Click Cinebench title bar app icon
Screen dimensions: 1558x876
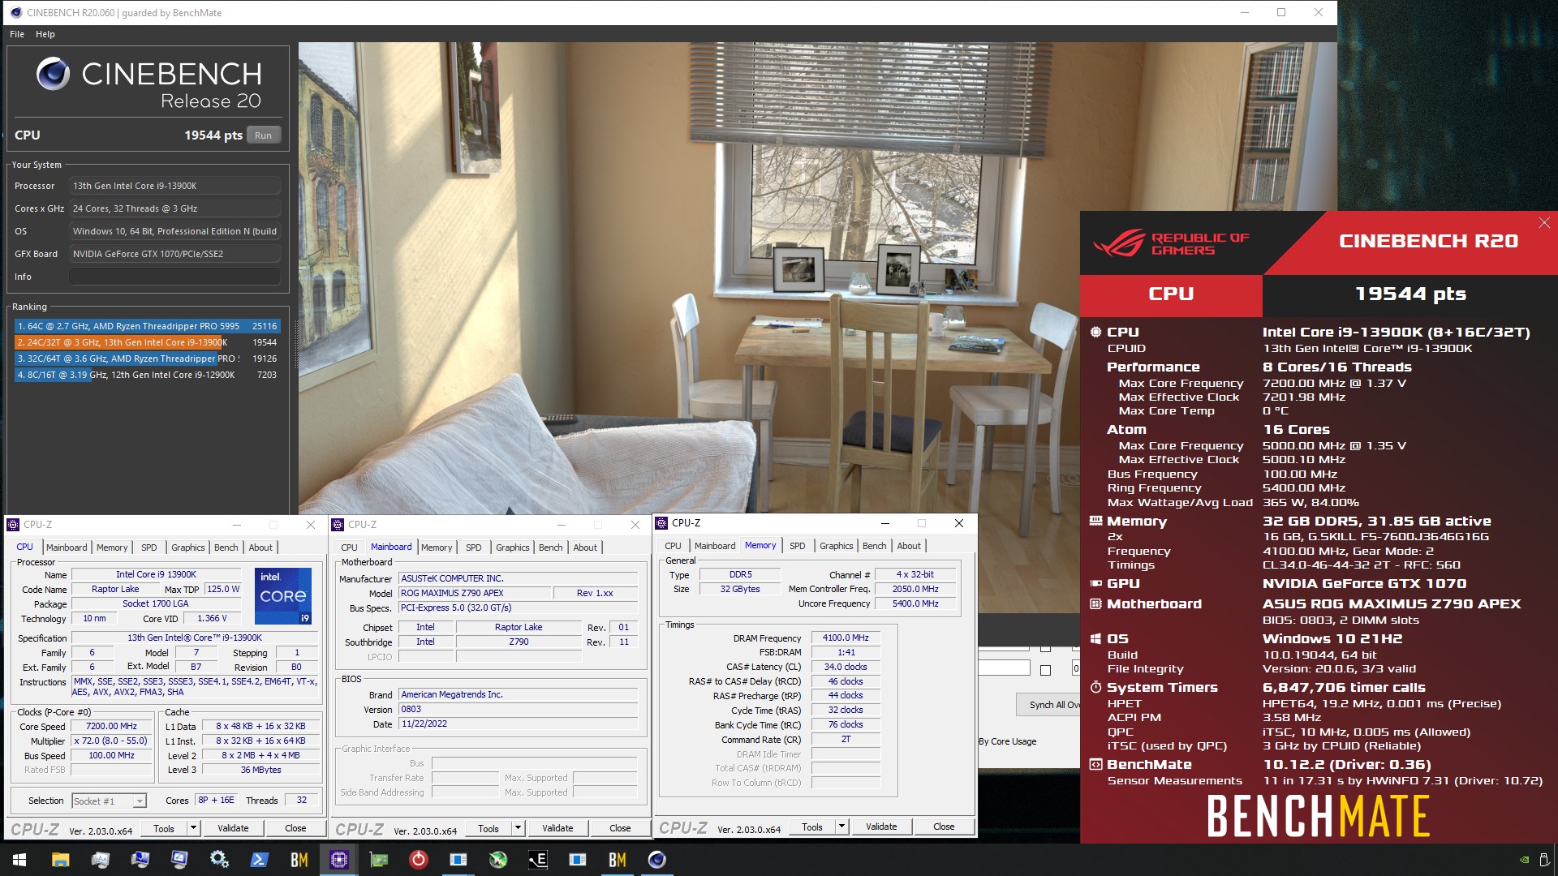15,12
